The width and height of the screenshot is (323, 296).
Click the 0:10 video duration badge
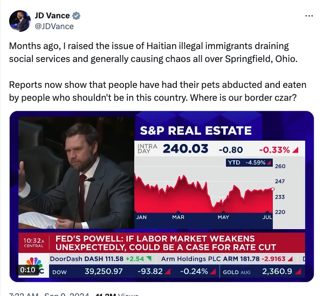click(28, 270)
